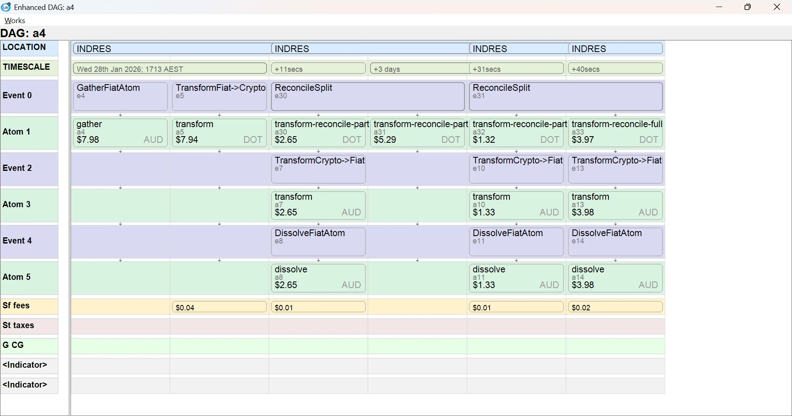Click the +3 days timescale marker
792x416 pixels.
pos(419,69)
